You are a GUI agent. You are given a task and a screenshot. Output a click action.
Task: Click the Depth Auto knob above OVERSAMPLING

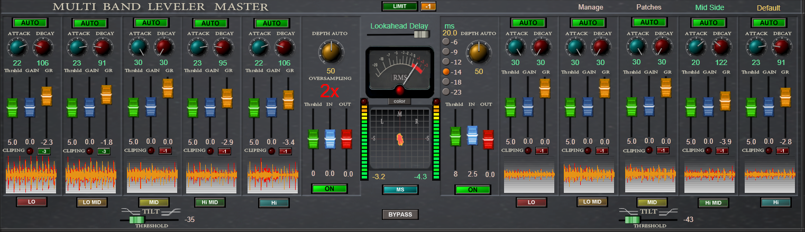(x=330, y=53)
